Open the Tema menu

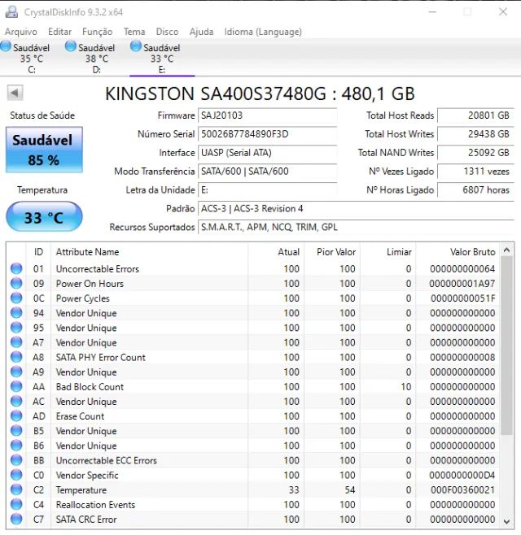[134, 32]
